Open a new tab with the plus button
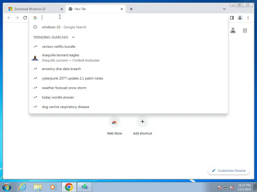This screenshot has height=192, width=257. pyautogui.click(x=131, y=9)
